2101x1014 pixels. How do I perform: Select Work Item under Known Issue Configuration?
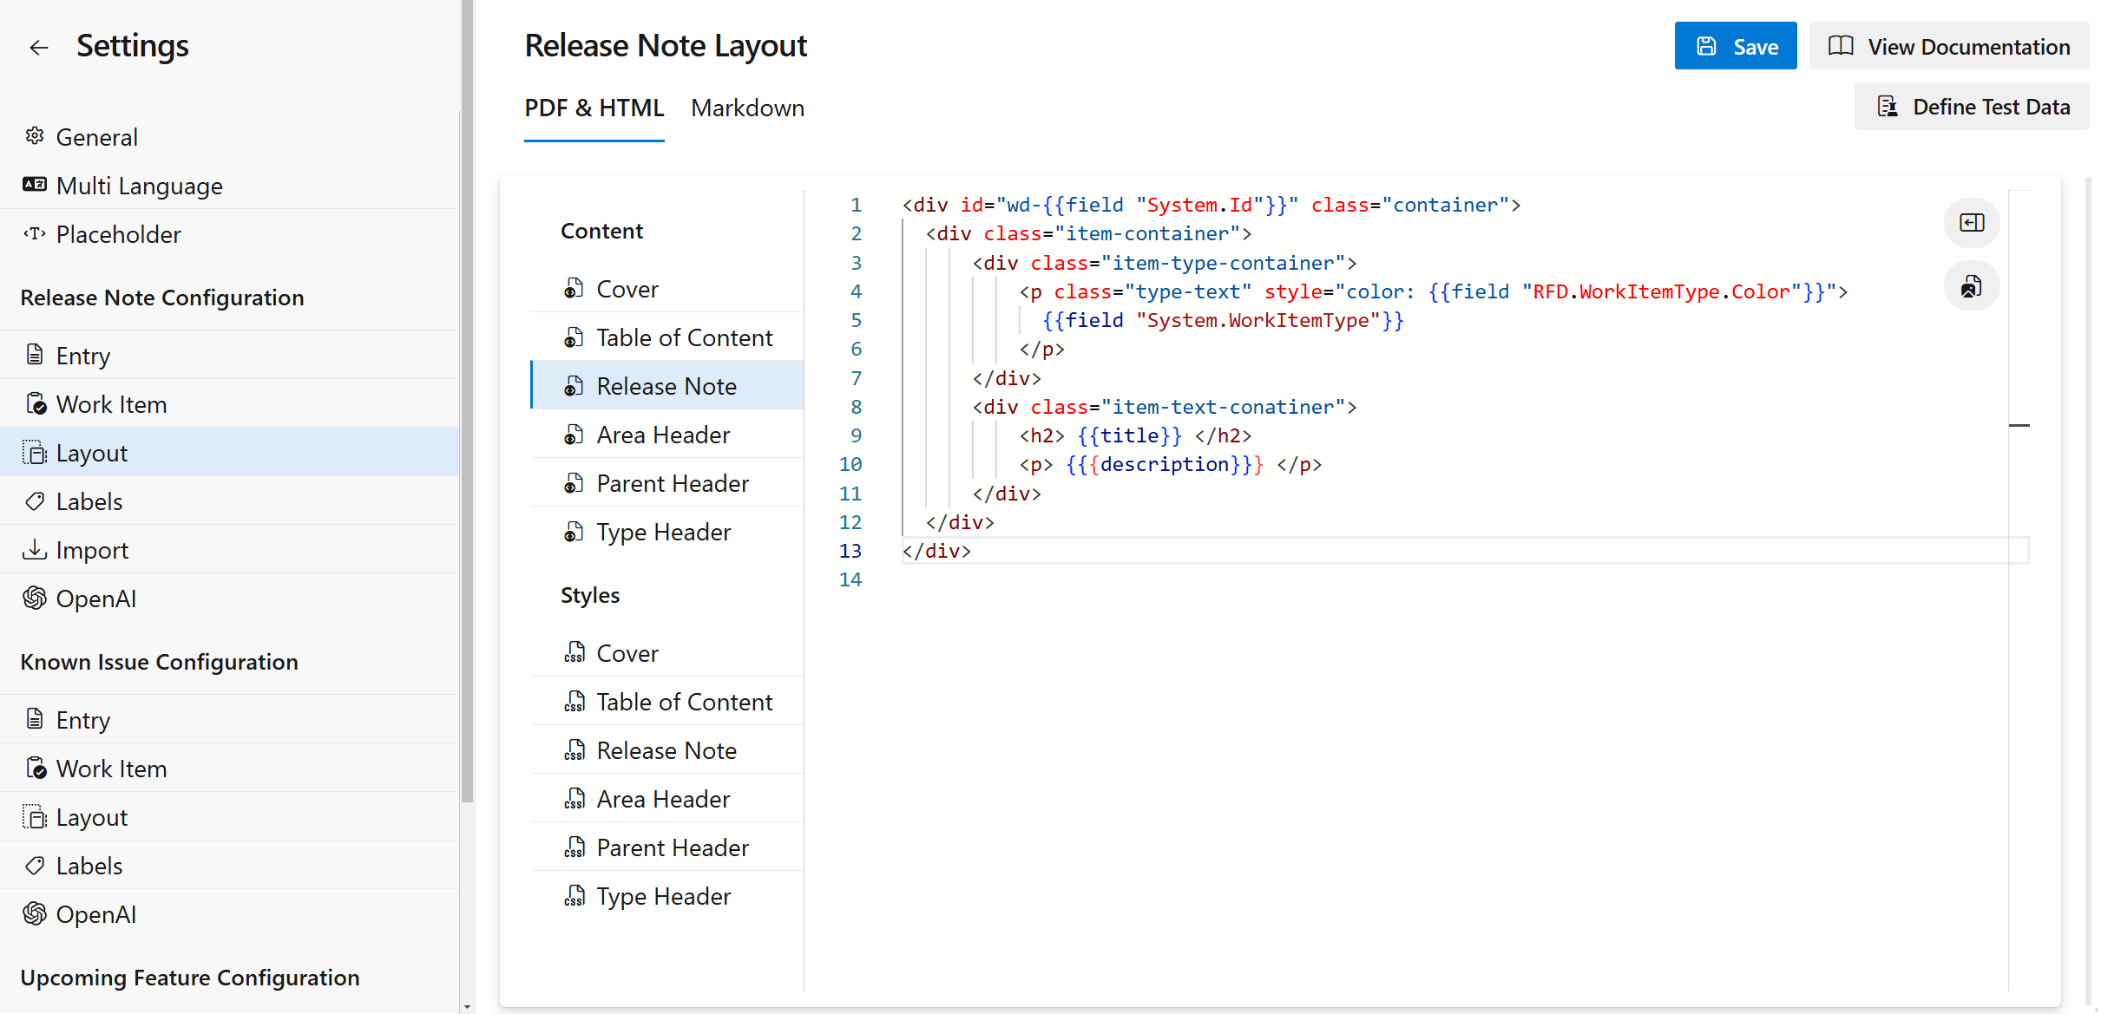tap(111, 769)
